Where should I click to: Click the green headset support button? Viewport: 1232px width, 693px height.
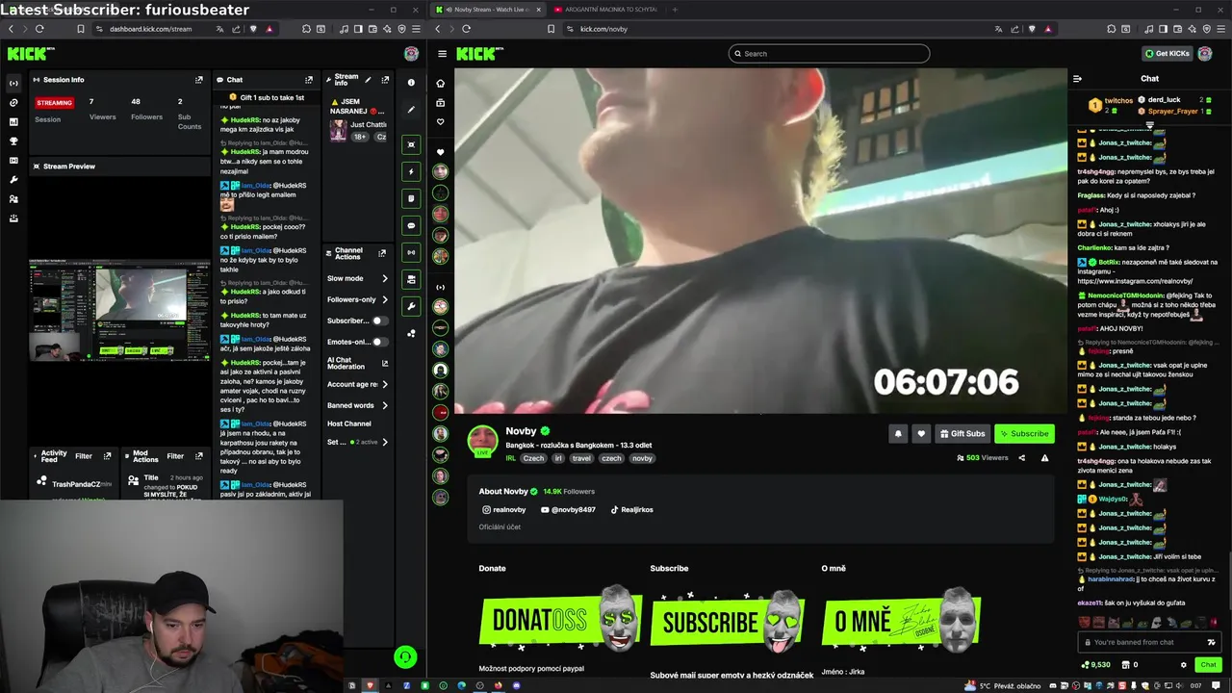(x=405, y=657)
